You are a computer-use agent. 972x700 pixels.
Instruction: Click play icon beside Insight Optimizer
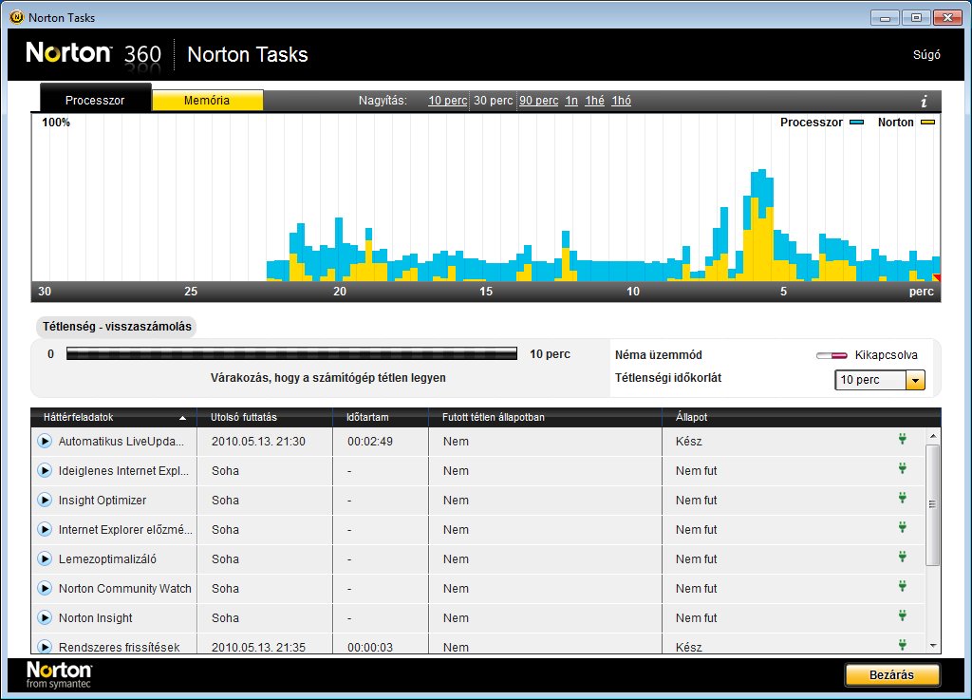click(44, 501)
